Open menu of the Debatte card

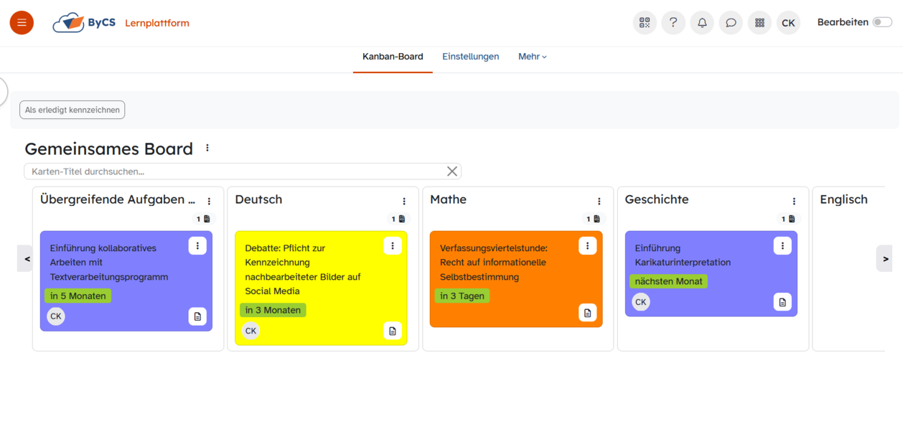(393, 245)
